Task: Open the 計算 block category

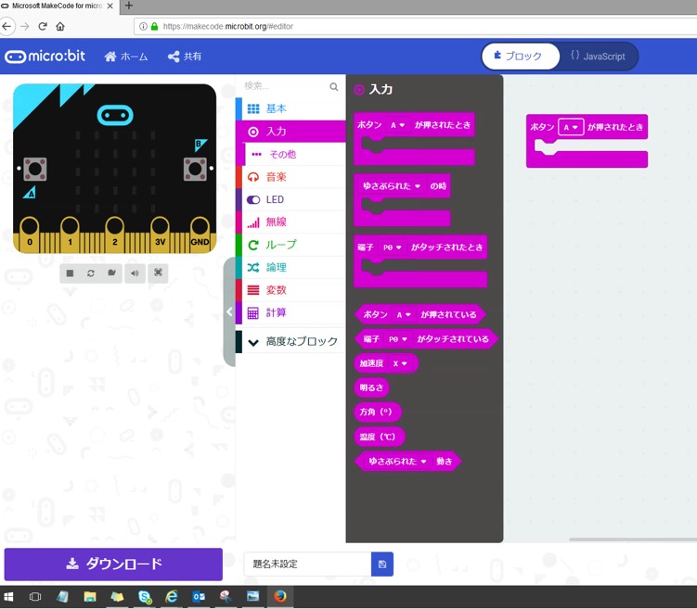Action: coord(290,312)
